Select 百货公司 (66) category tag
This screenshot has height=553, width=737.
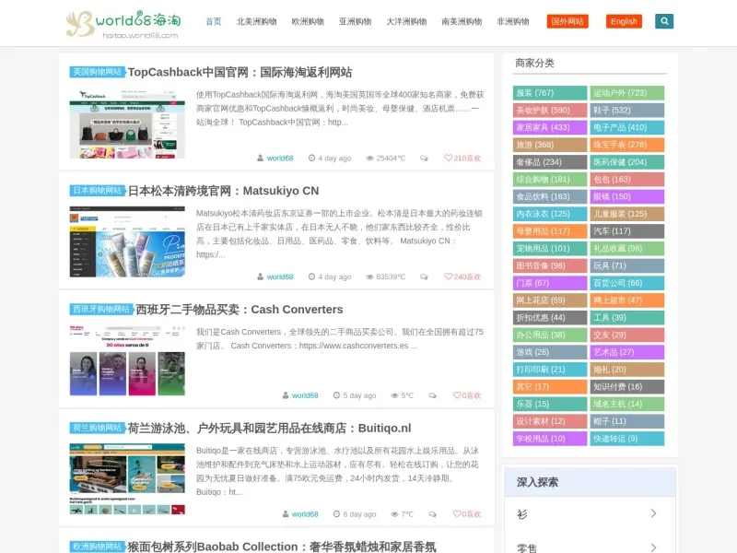[627, 283]
